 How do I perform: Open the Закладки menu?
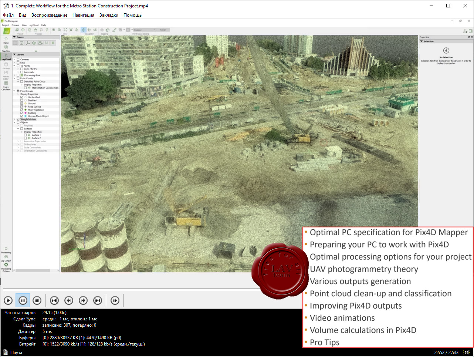[x=109, y=15]
